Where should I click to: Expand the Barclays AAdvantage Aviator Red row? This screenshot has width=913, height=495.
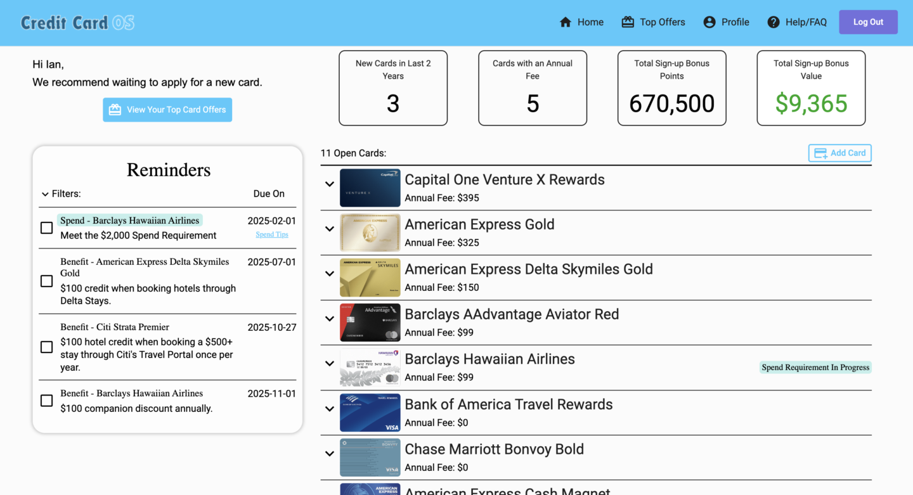[330, 319]
